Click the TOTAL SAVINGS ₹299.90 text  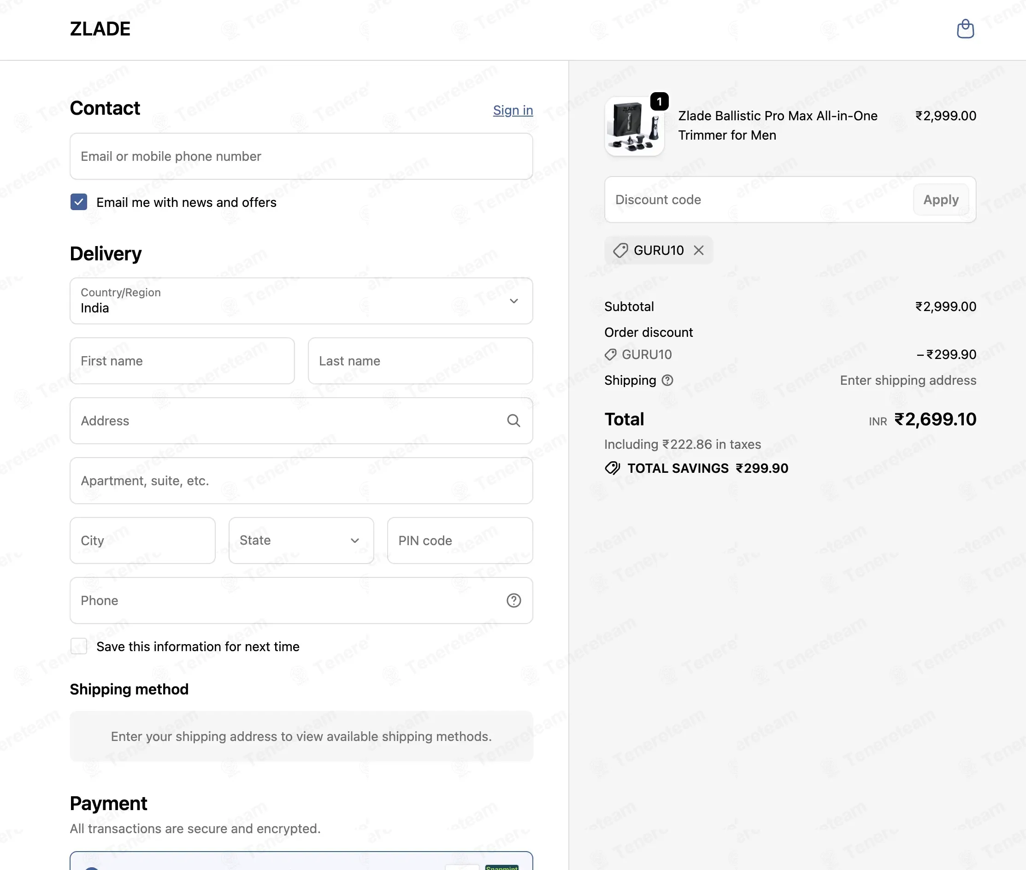tap(708, 468)
